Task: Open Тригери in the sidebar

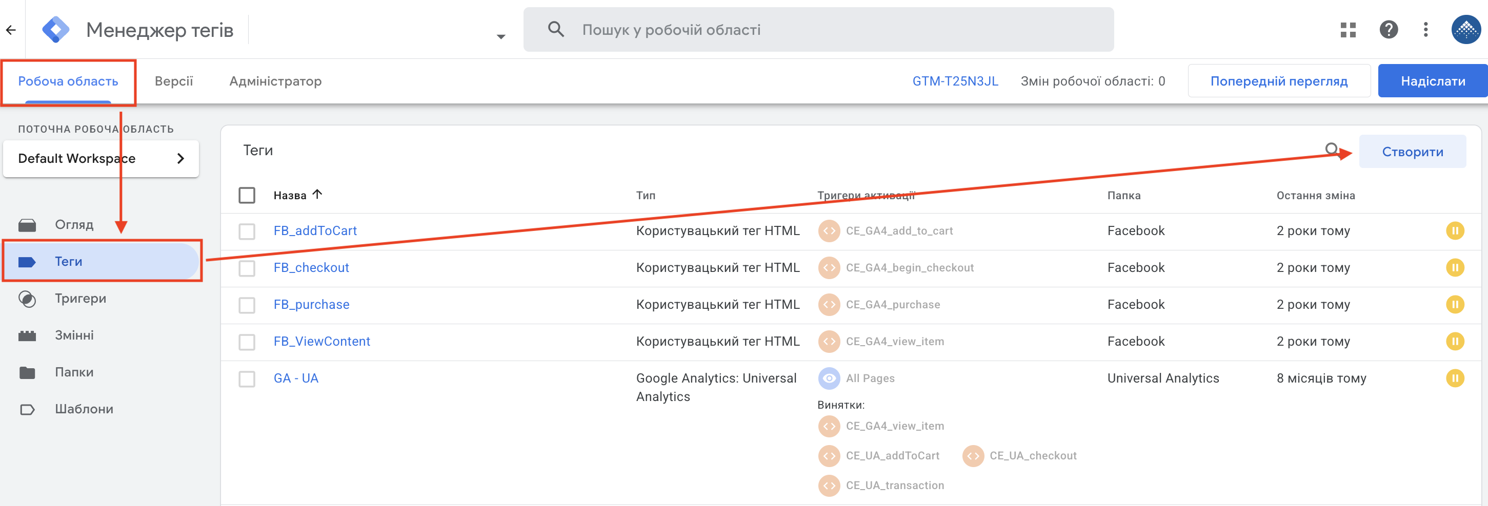Action: point(81,298)
